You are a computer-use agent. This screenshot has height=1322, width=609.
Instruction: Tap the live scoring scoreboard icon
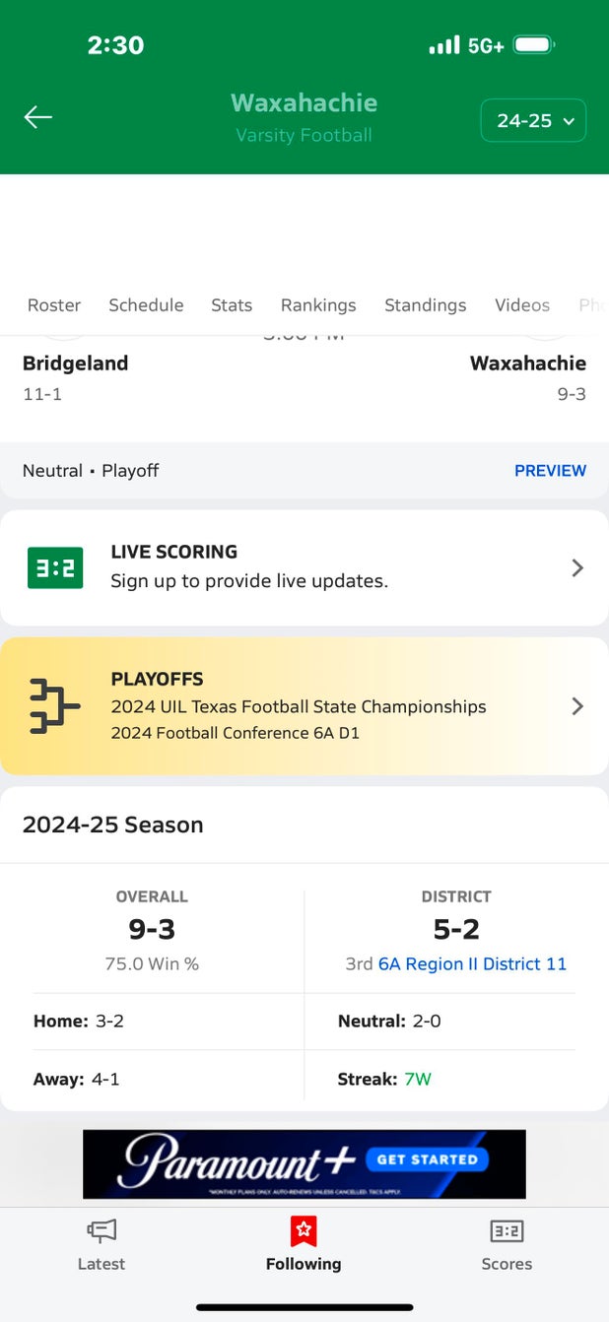click(55, 567)
